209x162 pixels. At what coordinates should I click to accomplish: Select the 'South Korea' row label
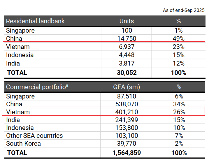tap(23, 144)
